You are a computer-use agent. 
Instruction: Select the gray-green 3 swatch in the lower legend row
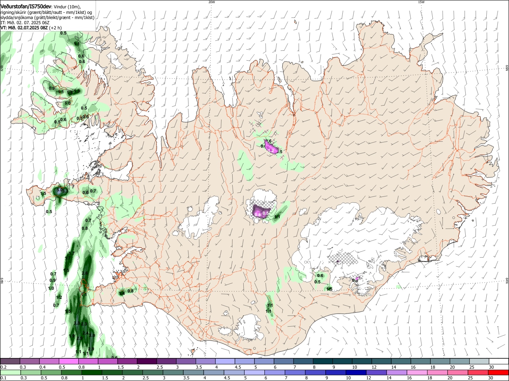coord(173,372)
